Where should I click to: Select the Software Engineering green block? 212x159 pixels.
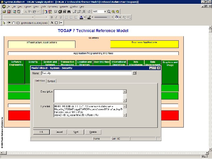(16, 72)
